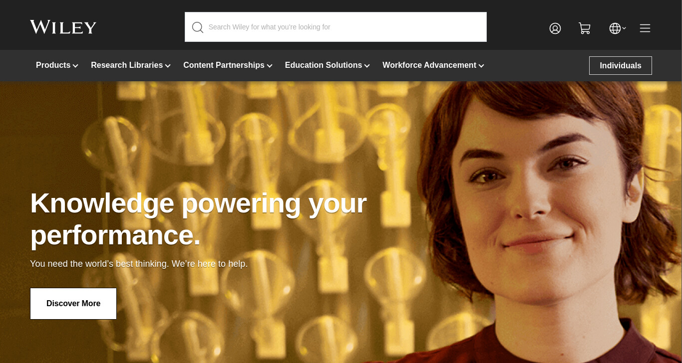The image size is (682, 363).
Task: Click the Wiley logo
Action: [x=63, y=27]
